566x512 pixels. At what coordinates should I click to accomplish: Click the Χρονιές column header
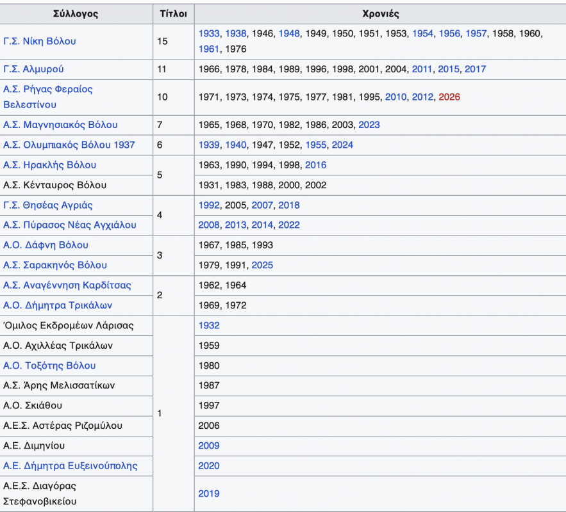(379, 14)
